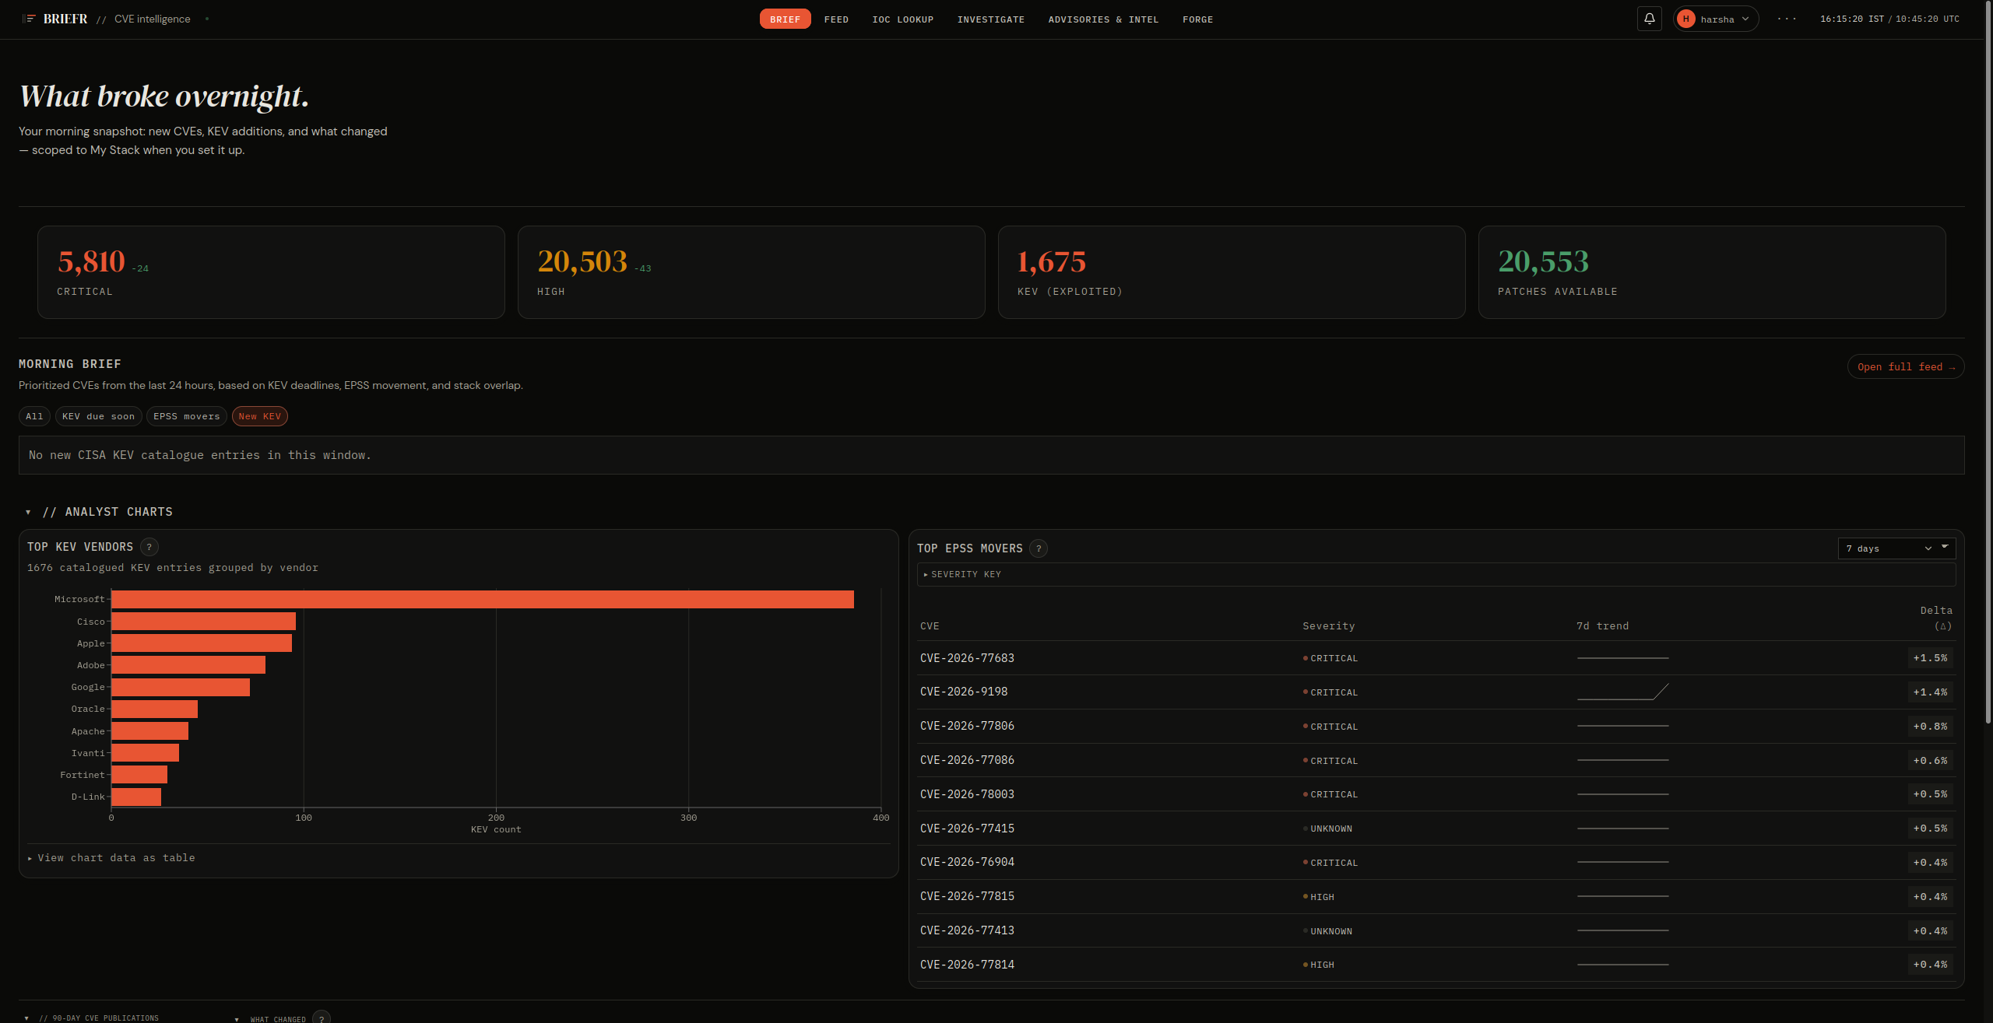Open the notifications bell
The image size is (1993, 1023).
coord(1649,19)
